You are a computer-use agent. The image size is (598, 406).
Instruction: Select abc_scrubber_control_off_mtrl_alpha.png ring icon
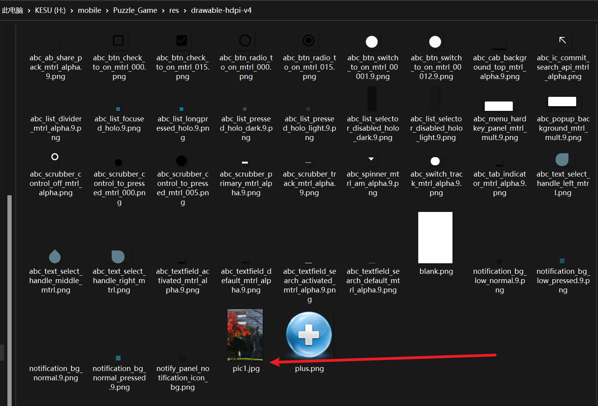click(55, 157)
